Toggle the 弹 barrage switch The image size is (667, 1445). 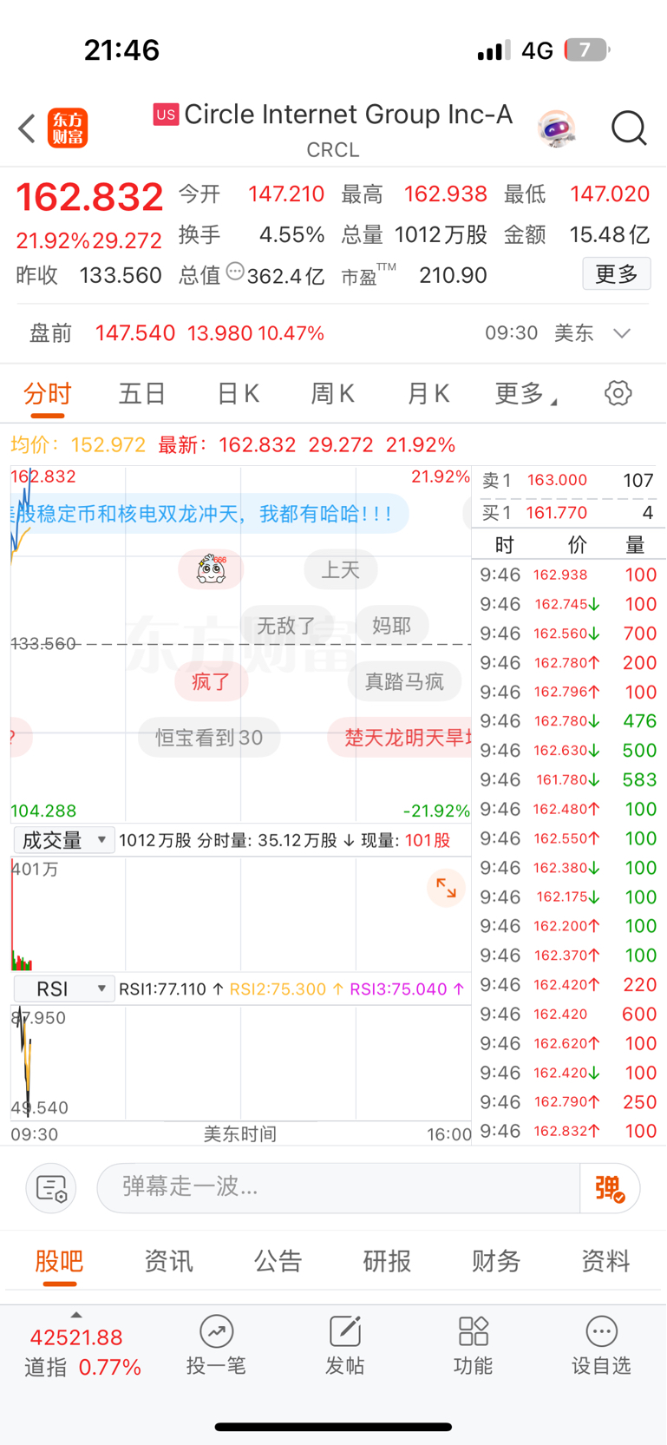[610, 1187]
